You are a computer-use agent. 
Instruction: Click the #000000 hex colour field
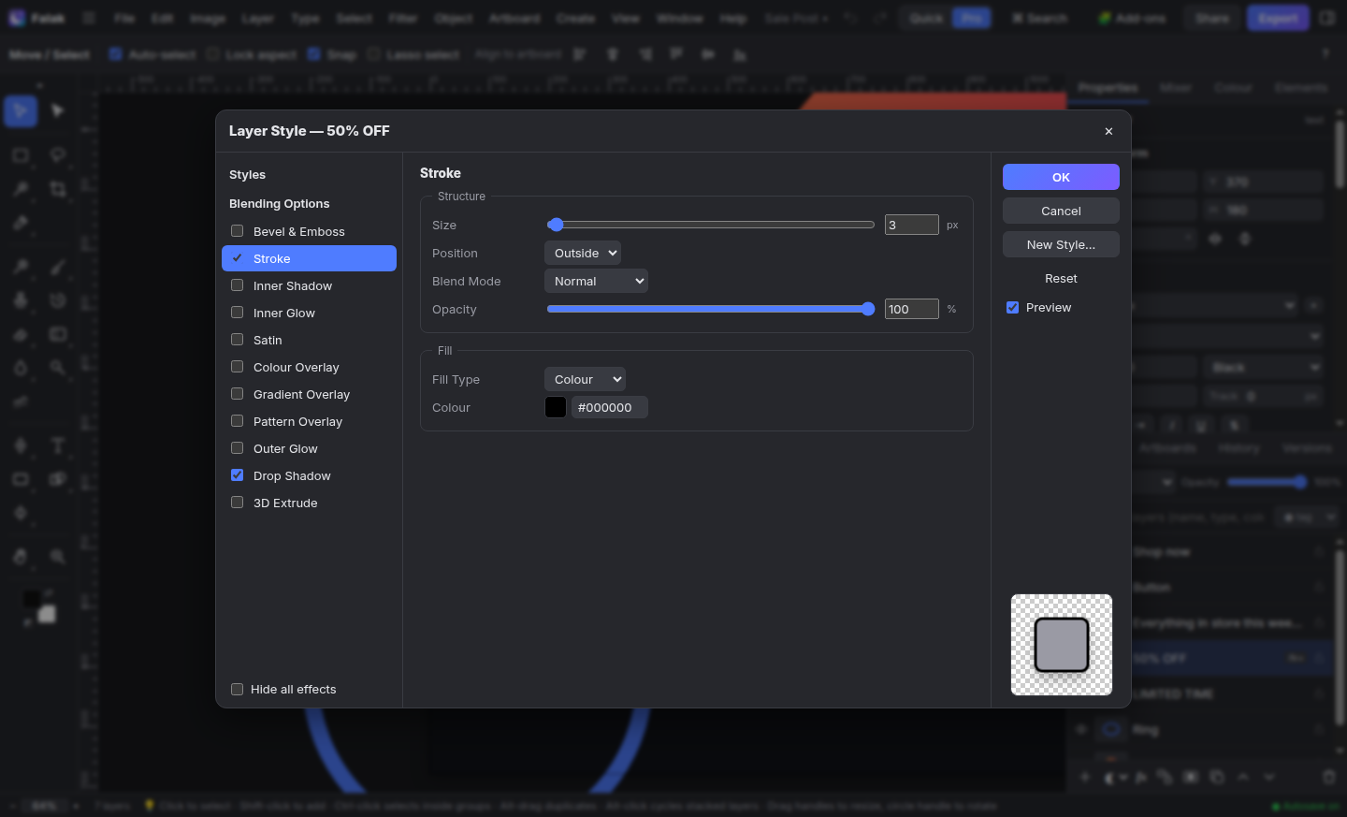click(610, 407)
